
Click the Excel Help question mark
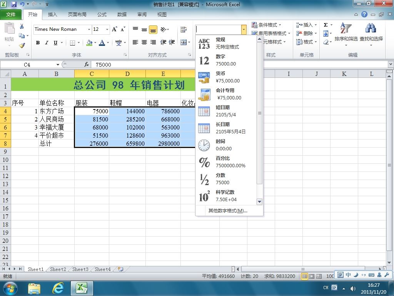tap(364, 14)
